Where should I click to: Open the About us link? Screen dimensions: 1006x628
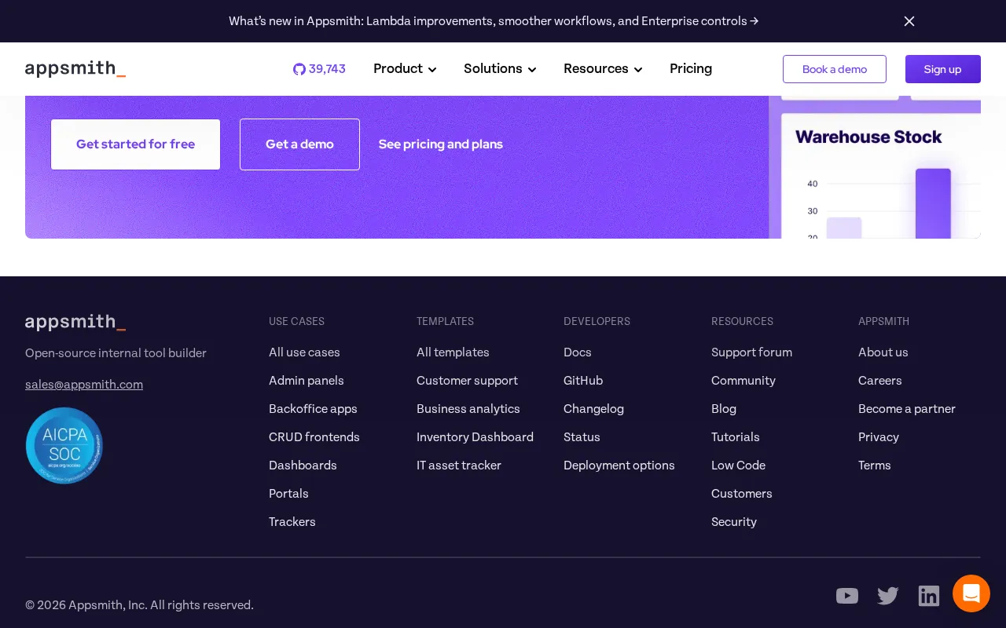pos(883,352)
